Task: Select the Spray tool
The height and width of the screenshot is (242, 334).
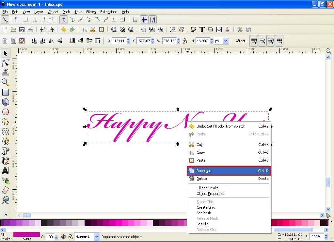Action: (x=5, y=181)
